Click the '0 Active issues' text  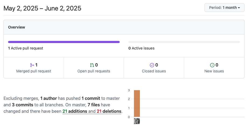(x=141, y=48)
